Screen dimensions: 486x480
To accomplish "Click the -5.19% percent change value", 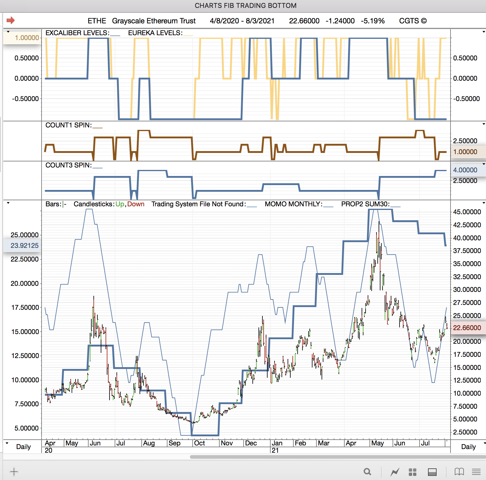I will (x=373, y=21).
